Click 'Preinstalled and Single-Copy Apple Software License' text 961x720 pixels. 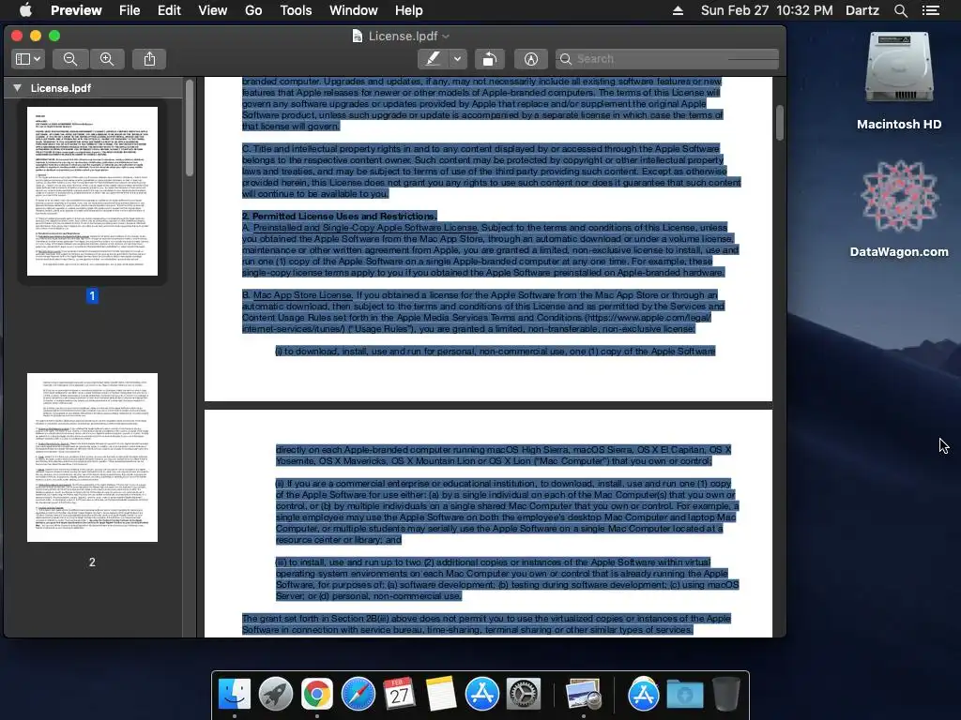365,227
